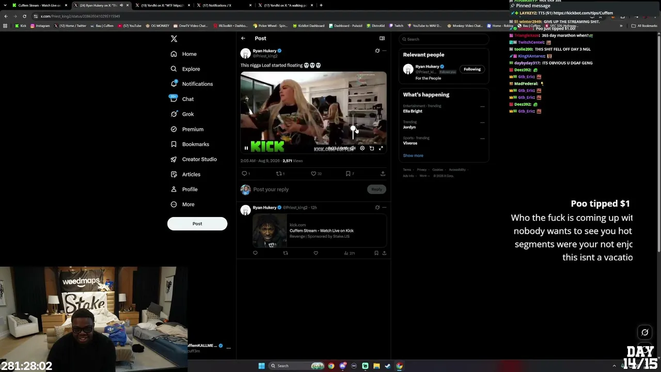Open the Windows Start menu
661x372 pixels.
pos(262,366)
